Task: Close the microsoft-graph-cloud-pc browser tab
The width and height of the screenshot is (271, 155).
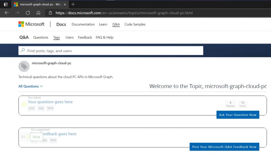Action: pyautogui.click(x=65, y=5)
